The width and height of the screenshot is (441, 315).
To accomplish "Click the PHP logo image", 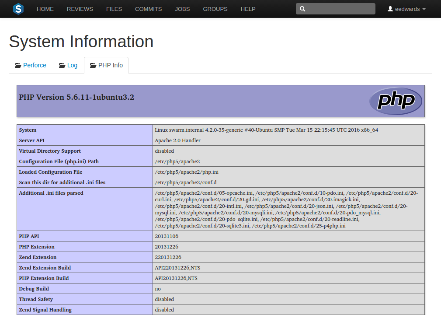I will click(x=396, y=101).
